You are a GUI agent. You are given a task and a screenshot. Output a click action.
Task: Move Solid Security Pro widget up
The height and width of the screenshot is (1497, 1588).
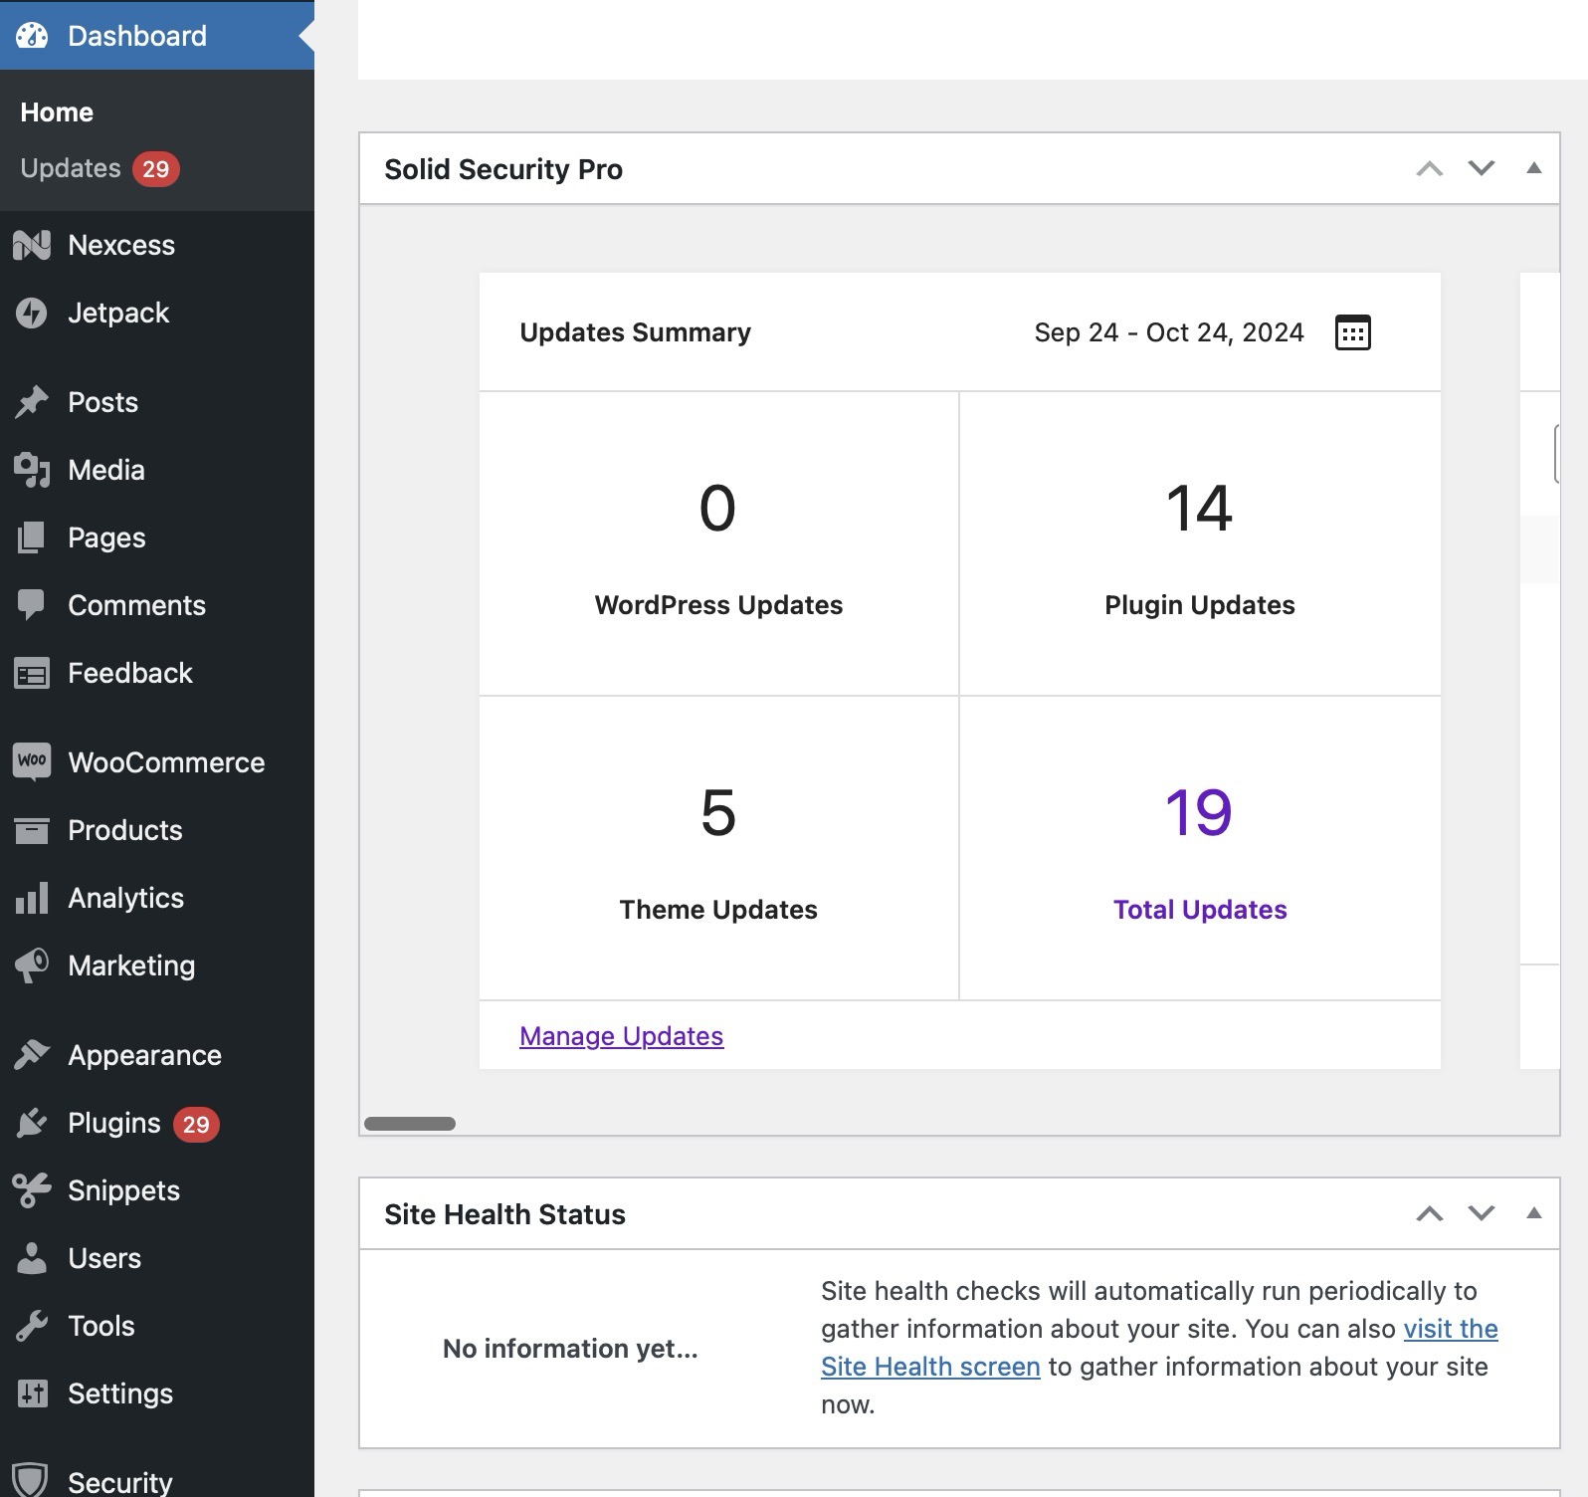[1429, 168]
